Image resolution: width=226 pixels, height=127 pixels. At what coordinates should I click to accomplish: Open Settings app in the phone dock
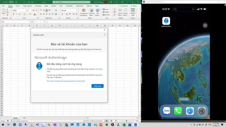click(202, 111)
